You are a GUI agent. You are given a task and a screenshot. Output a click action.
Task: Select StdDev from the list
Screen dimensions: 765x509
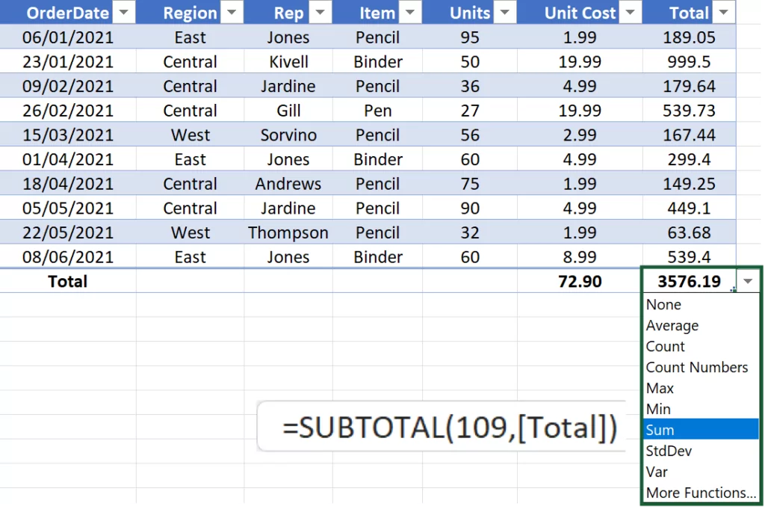tap(669, 451)
